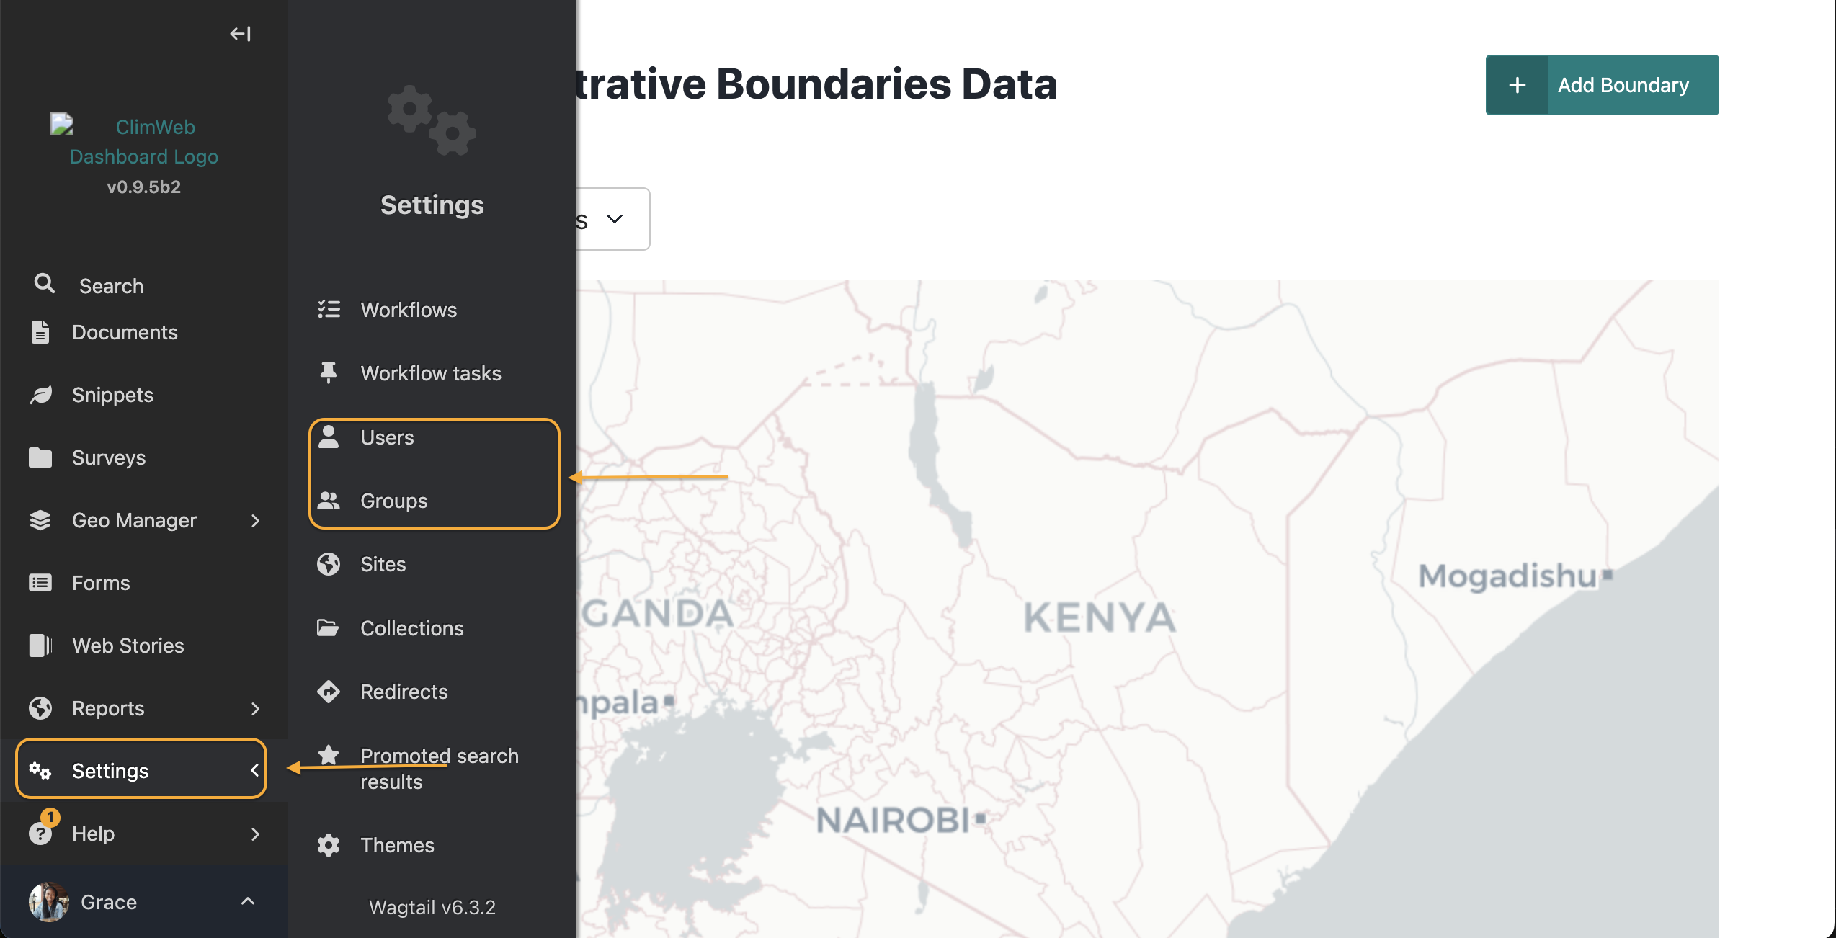Click the Add Boundary button
Viewport: 1836px width, 938px height.
click(x=1602, y=85)
